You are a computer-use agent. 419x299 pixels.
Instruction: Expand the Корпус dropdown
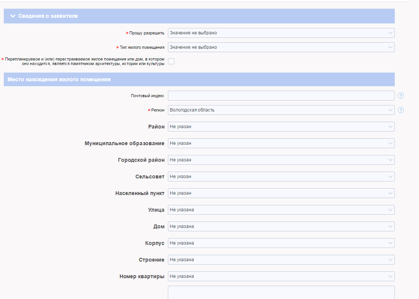pos(281,243)
